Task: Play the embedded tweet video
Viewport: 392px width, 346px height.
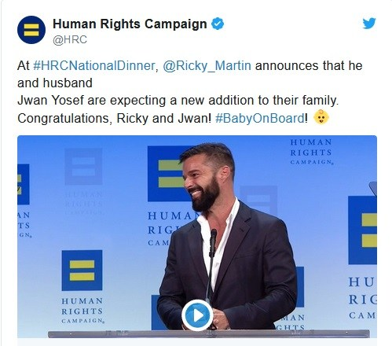Action: coord(197,315)
